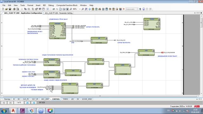Viewport: 203px width, 114px height.
Task: Open the Window menu
Action: click(x=83, y=5)
